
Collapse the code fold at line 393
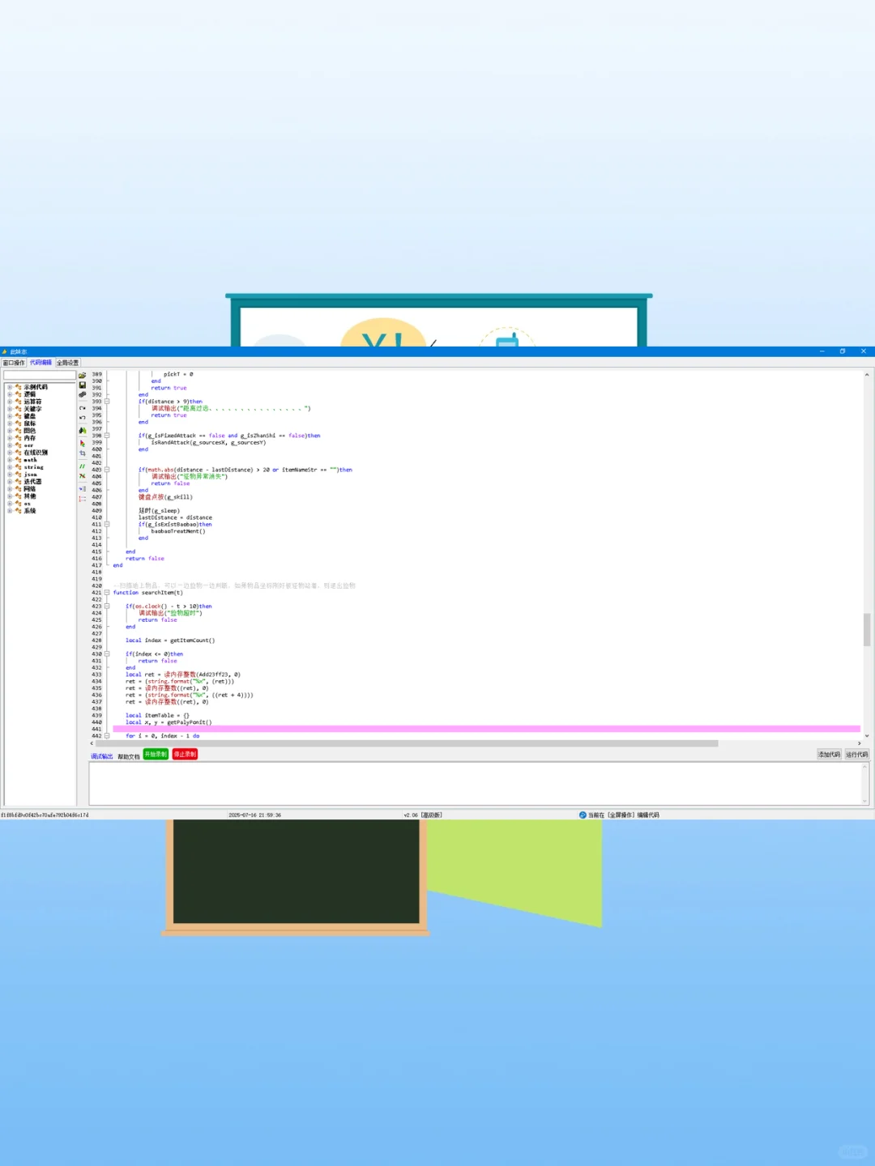click(x=107, y=402)
